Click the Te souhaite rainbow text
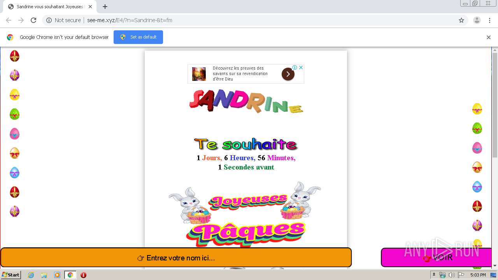This screenshot has height=280, width=498. [x=246, y=144]
